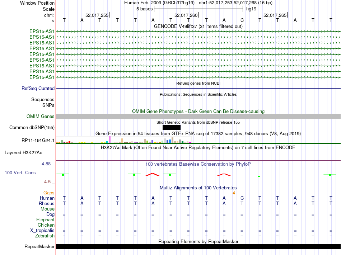The width and height of the screenshot is (341, 255).
Task: Click the 100 Vert. Cons label
Action: (20, 173)
